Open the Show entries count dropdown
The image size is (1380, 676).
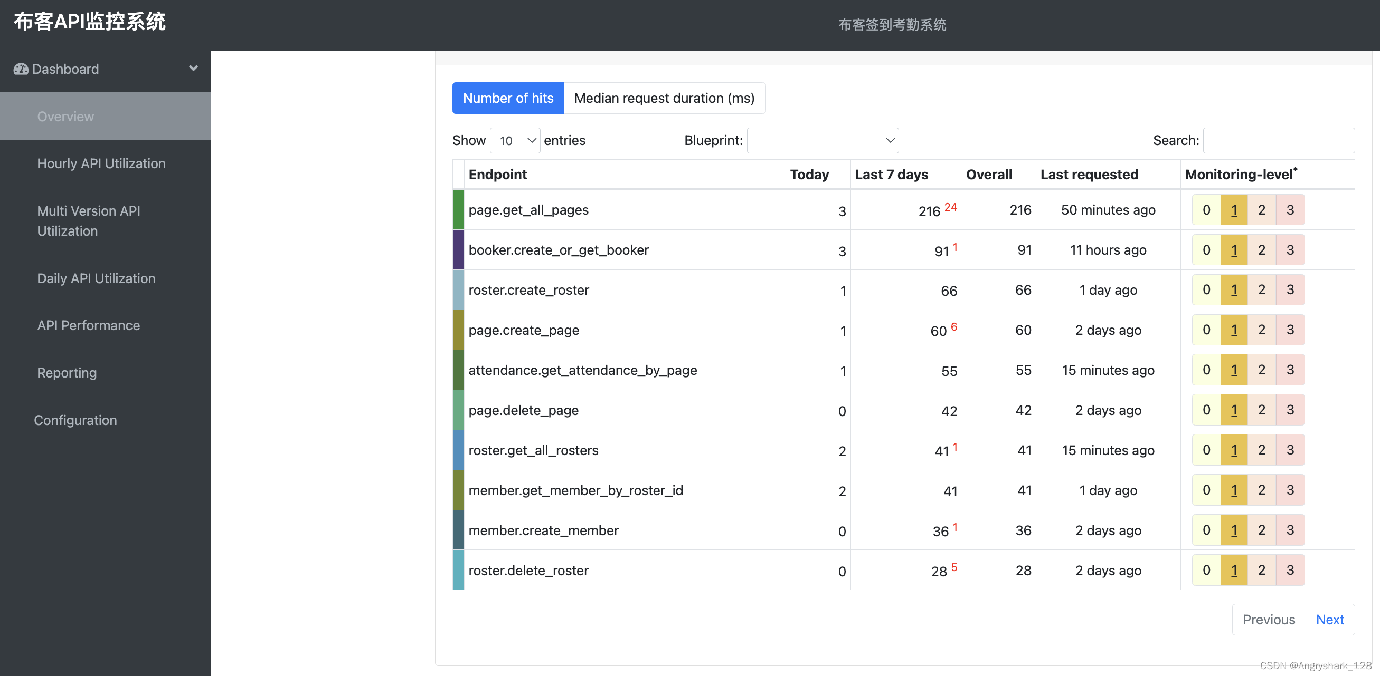[514, 141]
